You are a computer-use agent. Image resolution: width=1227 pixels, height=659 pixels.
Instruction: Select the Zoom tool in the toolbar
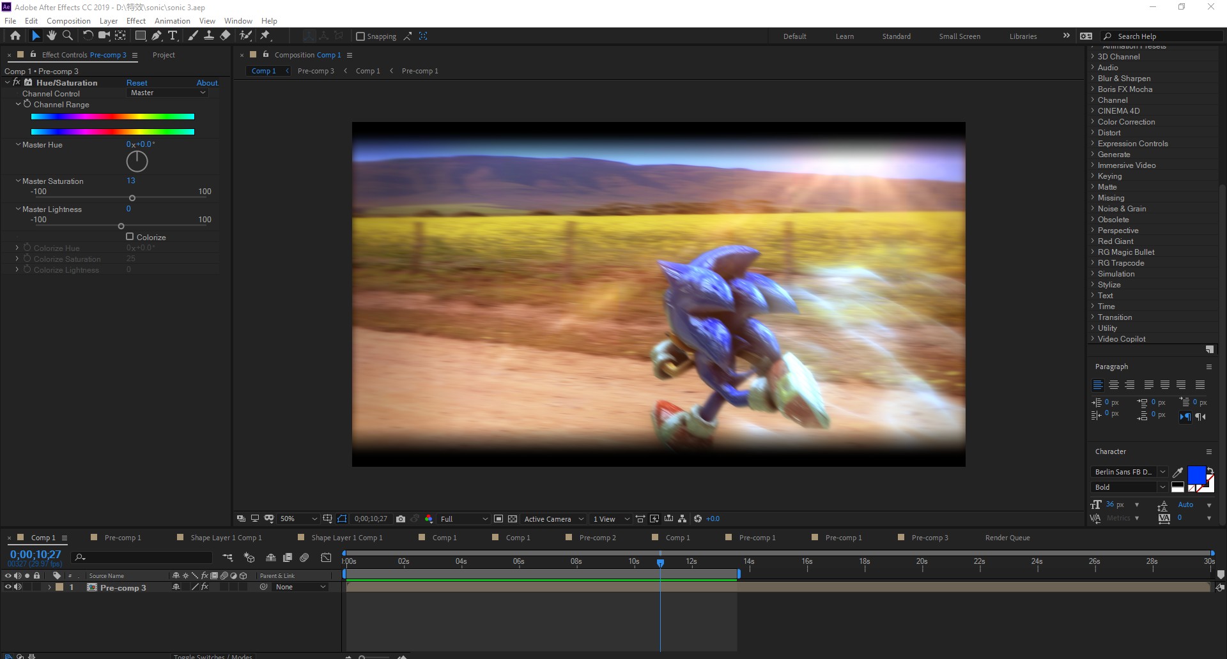(x=68, y=36)
